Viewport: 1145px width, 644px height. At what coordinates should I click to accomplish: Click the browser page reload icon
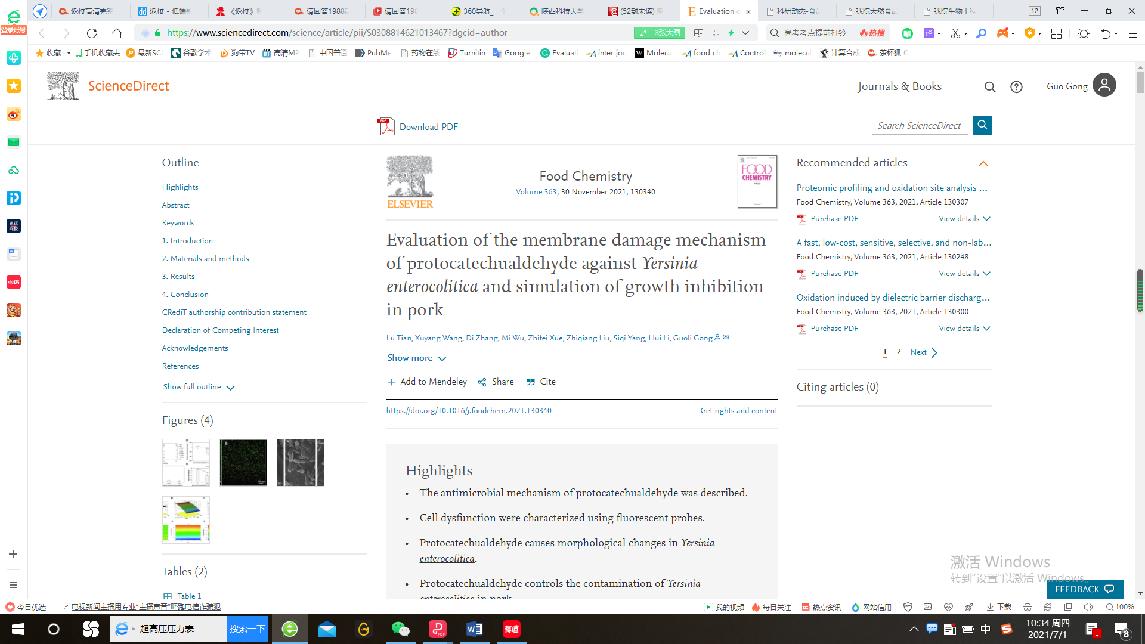click(91, 33)
